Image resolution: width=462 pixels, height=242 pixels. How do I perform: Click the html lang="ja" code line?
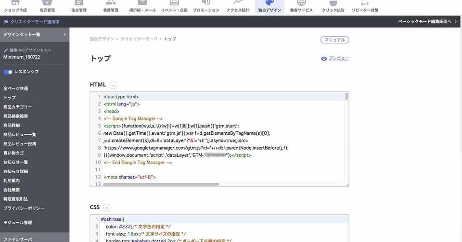tap(122, 104)
